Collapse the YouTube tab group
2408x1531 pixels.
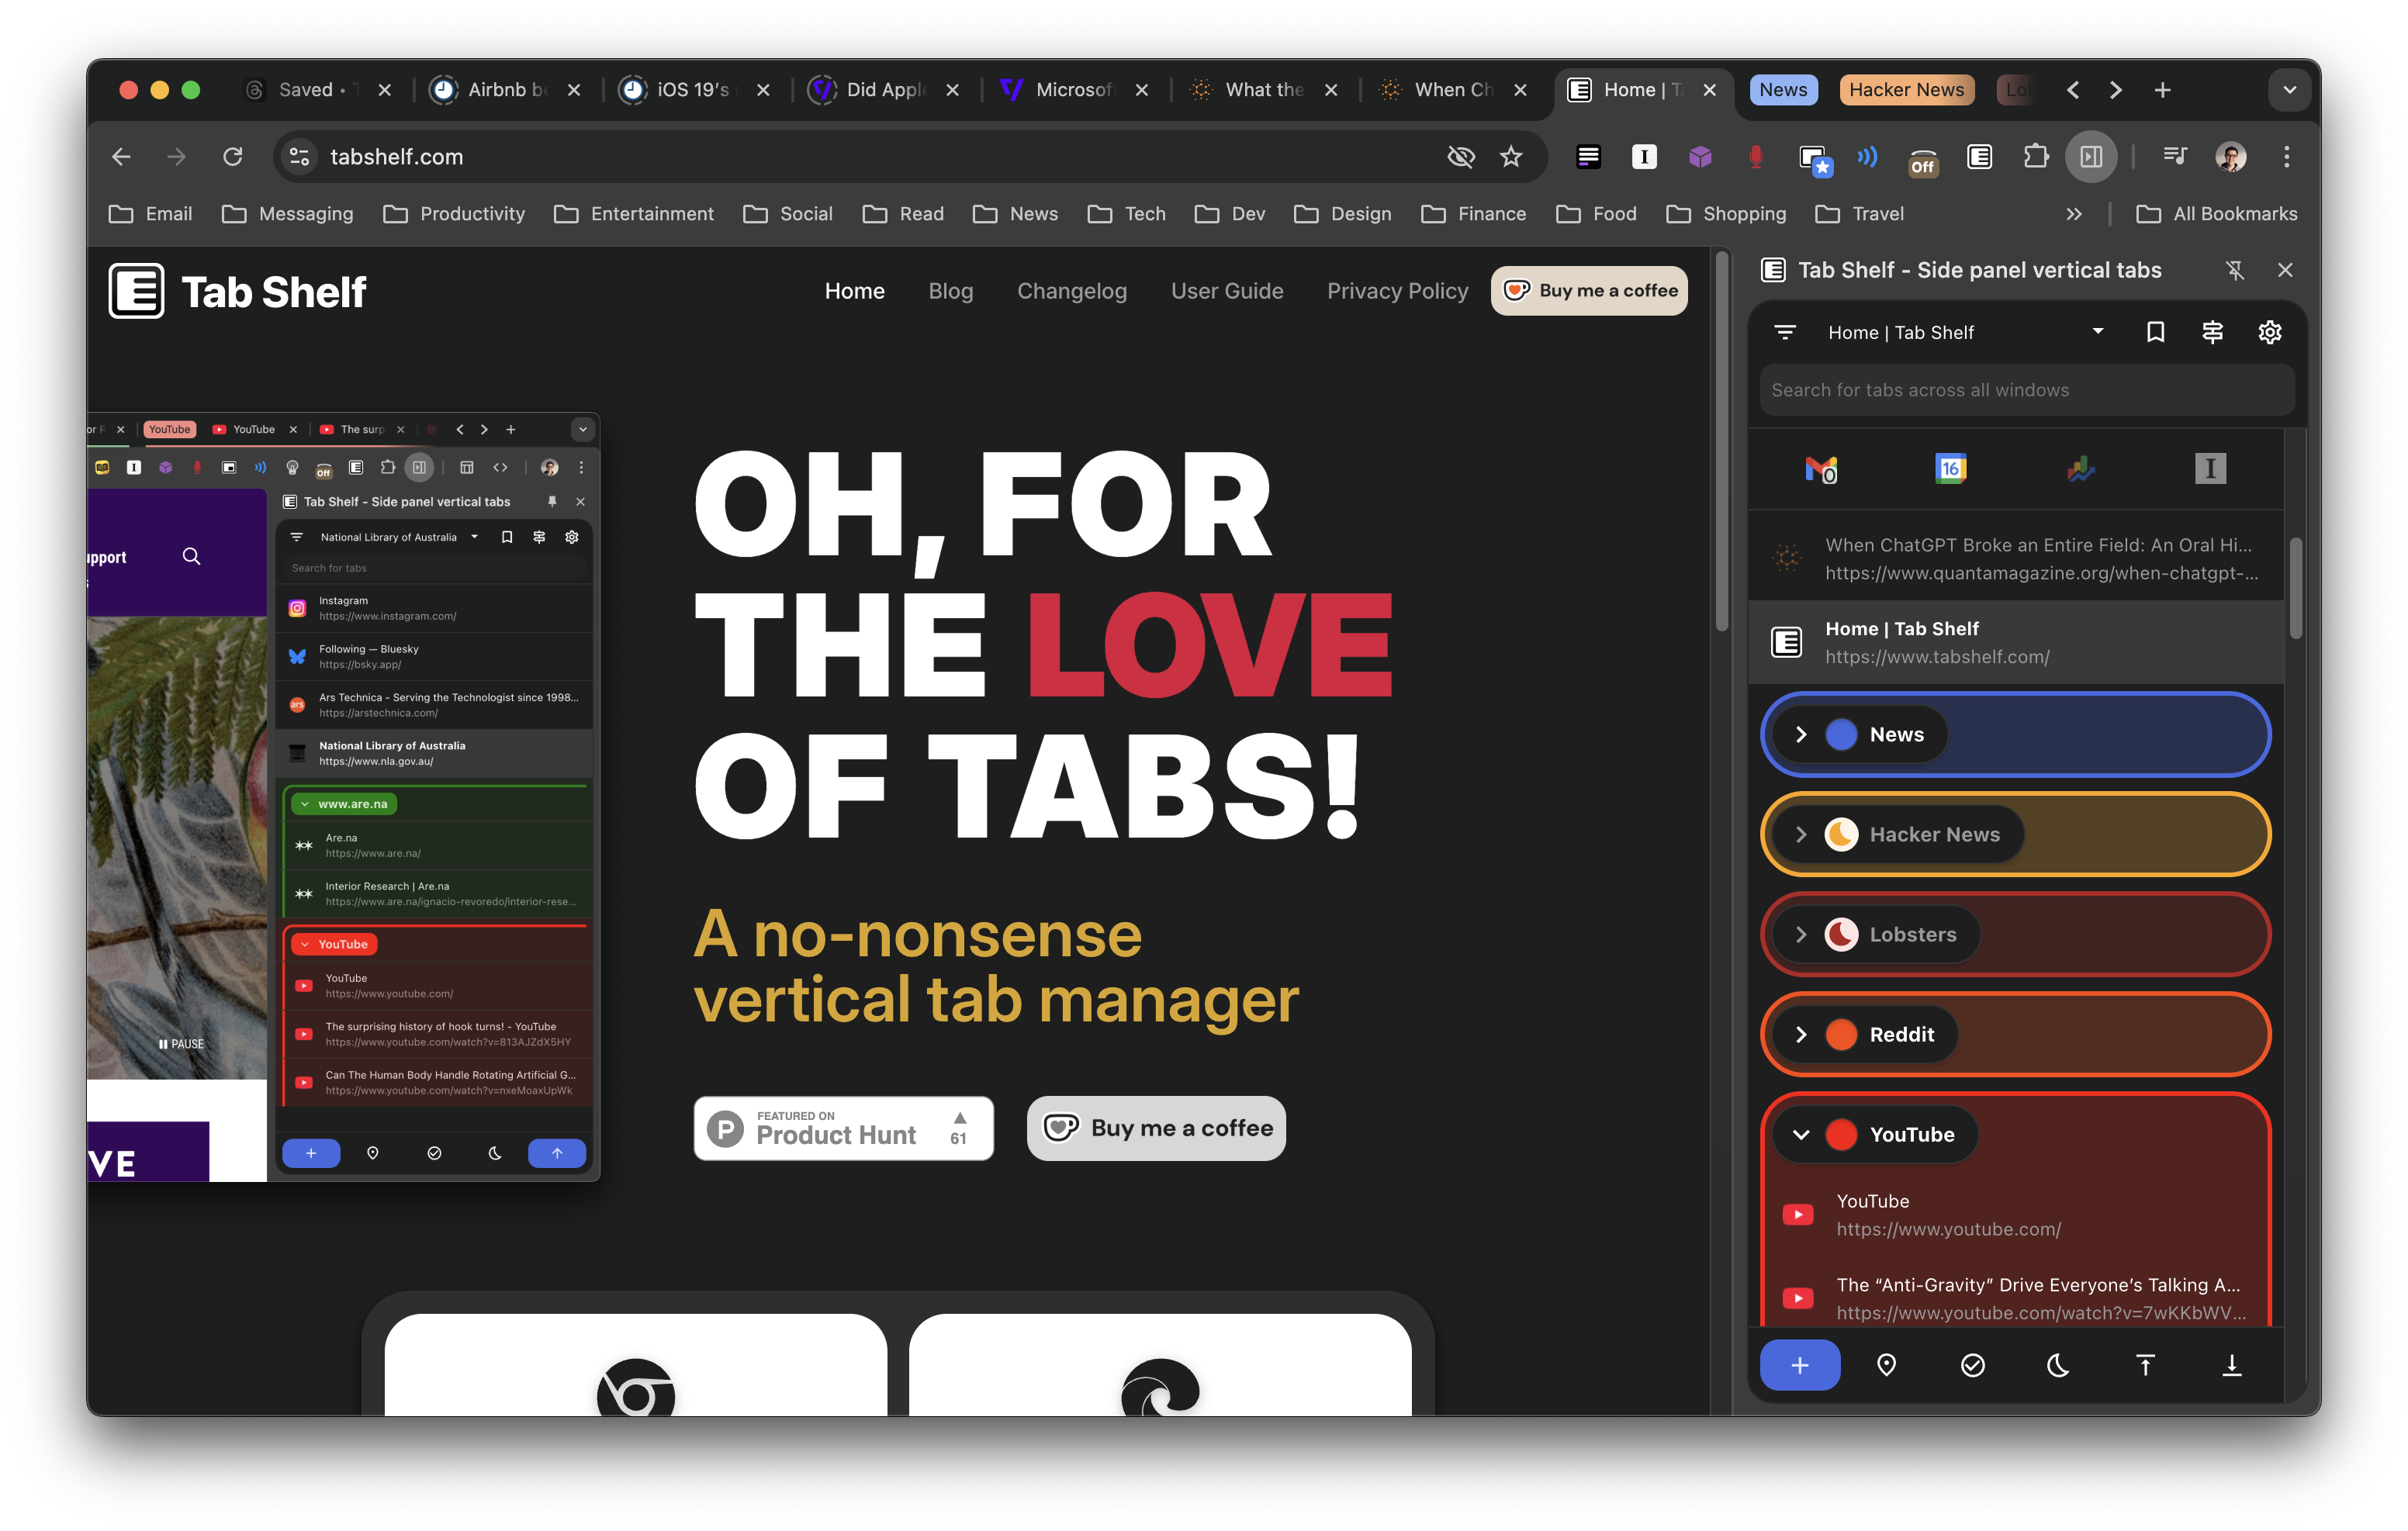tap(1801, 1134)
